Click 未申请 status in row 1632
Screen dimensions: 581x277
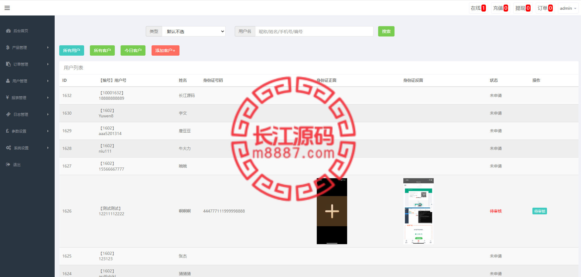496,95
